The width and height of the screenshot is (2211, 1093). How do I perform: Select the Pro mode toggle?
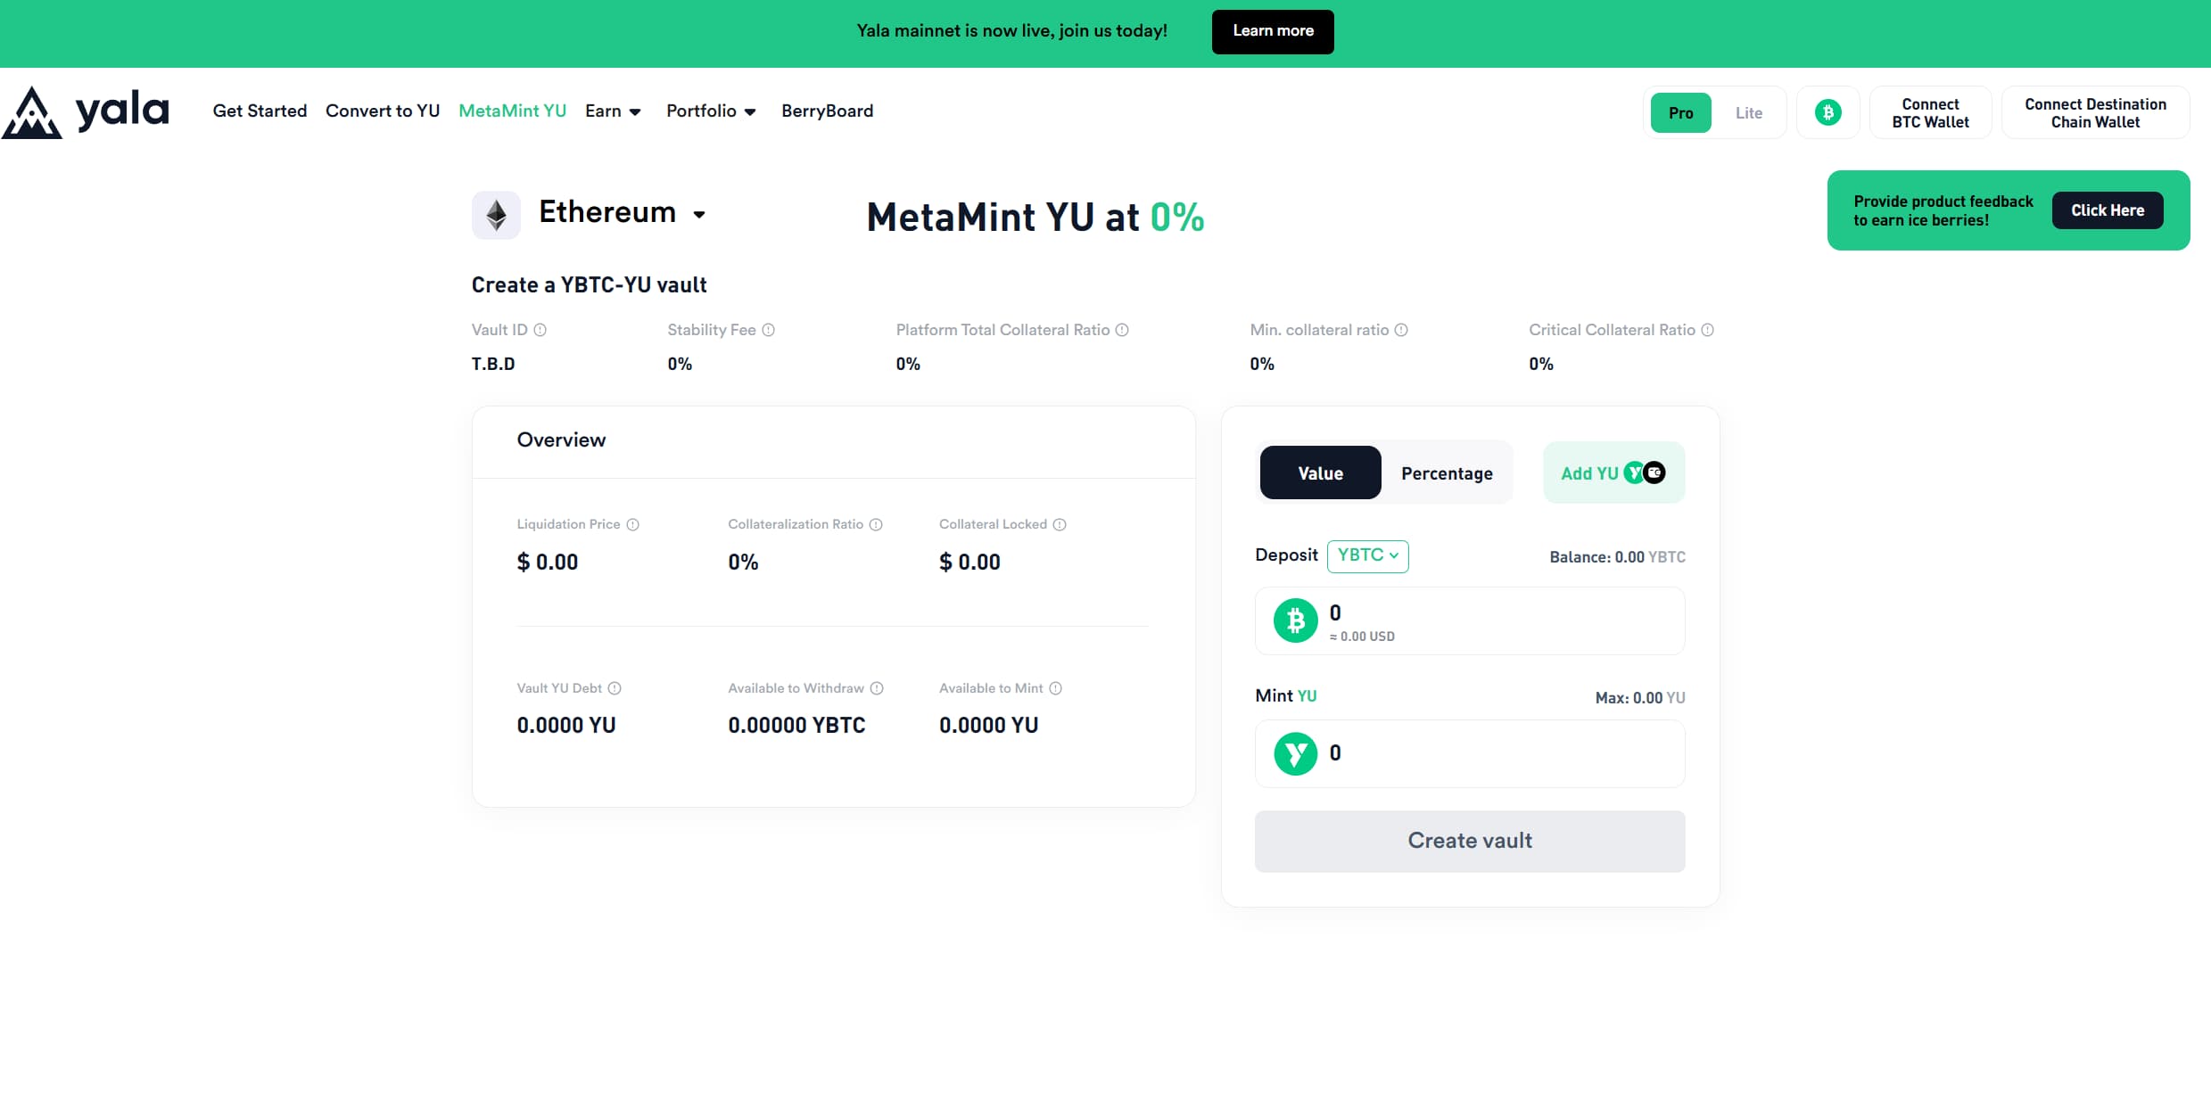1680,113
